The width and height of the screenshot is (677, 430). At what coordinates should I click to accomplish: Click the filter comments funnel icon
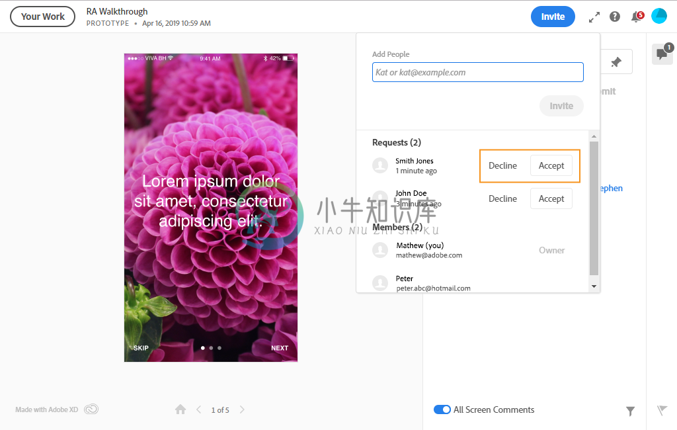[630, 411]
